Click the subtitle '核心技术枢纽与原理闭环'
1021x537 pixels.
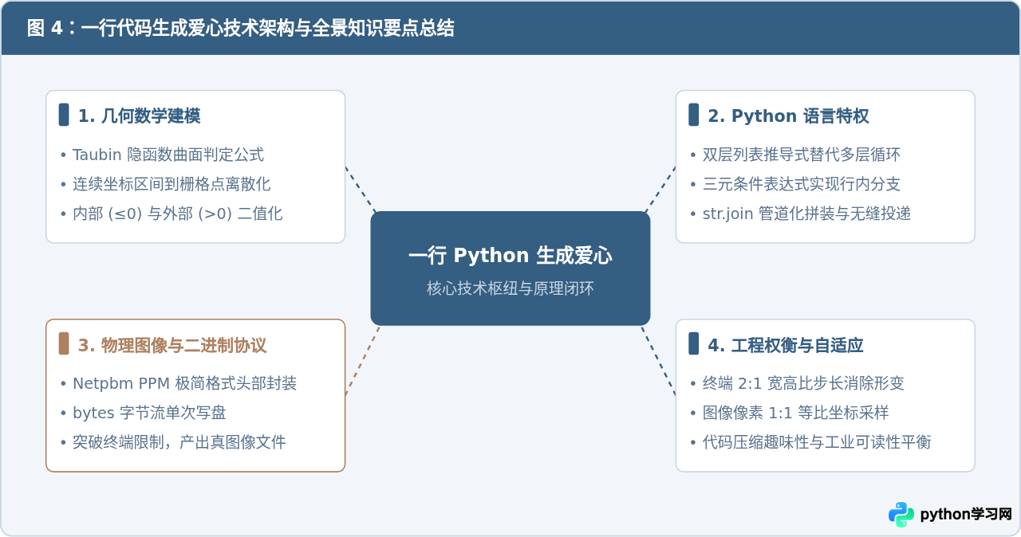510,288
